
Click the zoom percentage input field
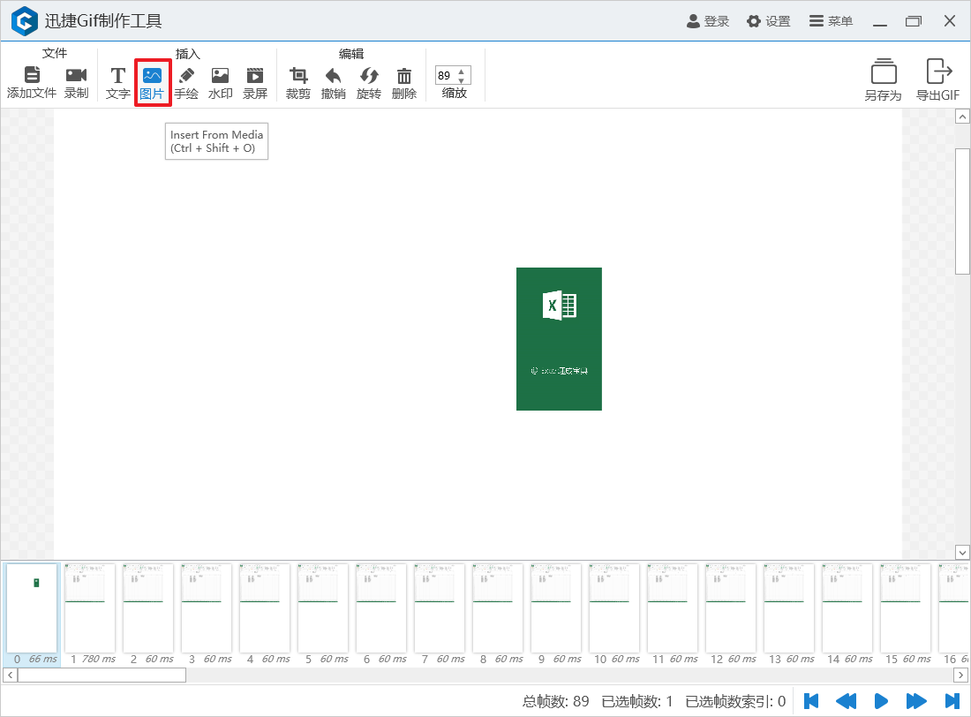445,76
